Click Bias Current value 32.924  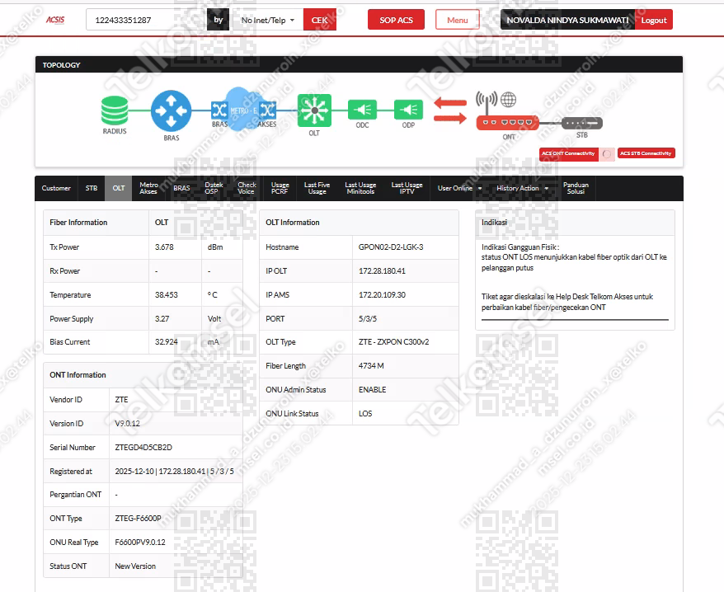point(166,341)
